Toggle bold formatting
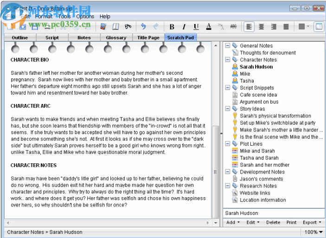326x238 pixels. tap(172, 26)
